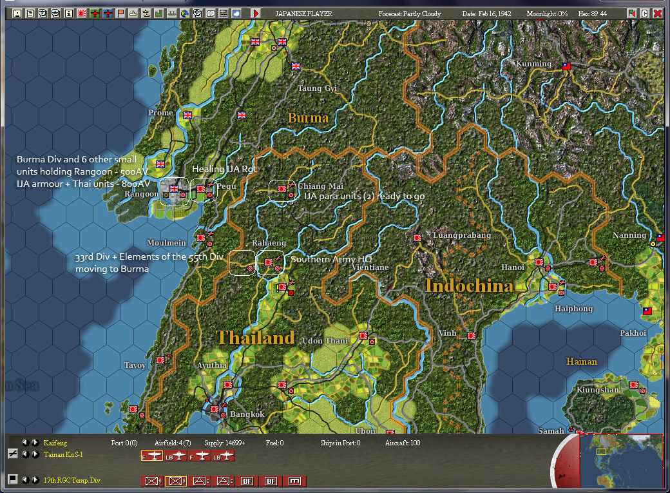Click the red aircraft on blue toolbar icon
The image size is (670, 493).
(x=108, y=14)
